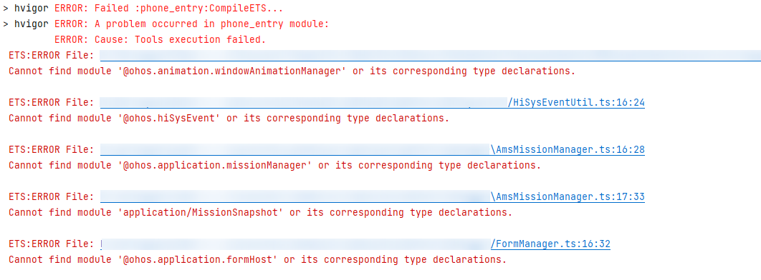Image resolution: width=761 pixels, height=280 pixels.
Task: Open the AmsMissionManager.ts:16:28 file link
Action: coord(568,149)
